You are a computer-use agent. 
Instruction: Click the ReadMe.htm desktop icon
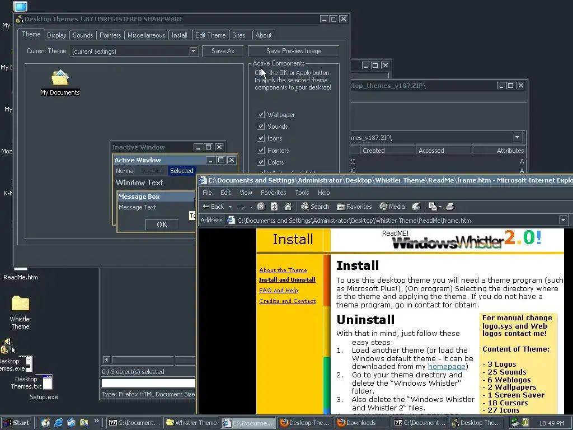coord(21,274)
